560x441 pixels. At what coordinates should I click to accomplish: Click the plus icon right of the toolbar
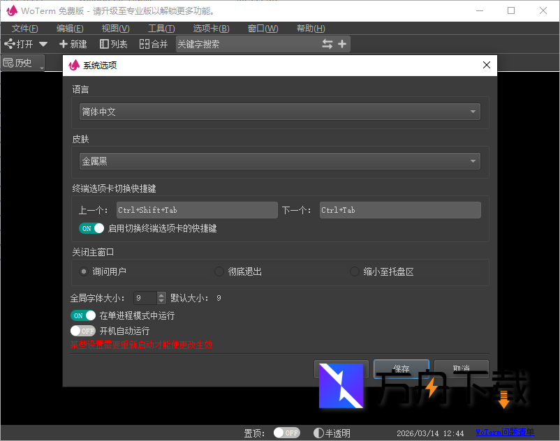(x=341, y=43)
